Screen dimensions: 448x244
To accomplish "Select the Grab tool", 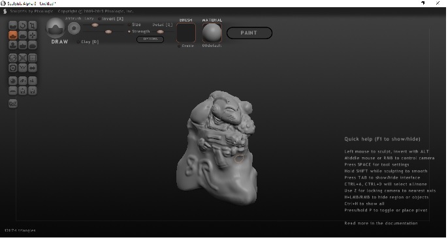I will pos(33,35).
